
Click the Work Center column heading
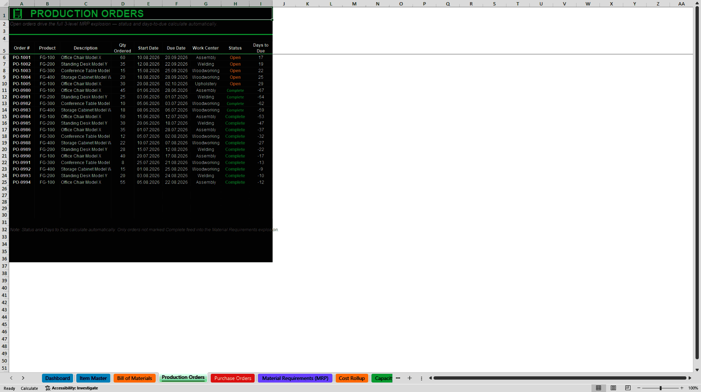point(206,48)
